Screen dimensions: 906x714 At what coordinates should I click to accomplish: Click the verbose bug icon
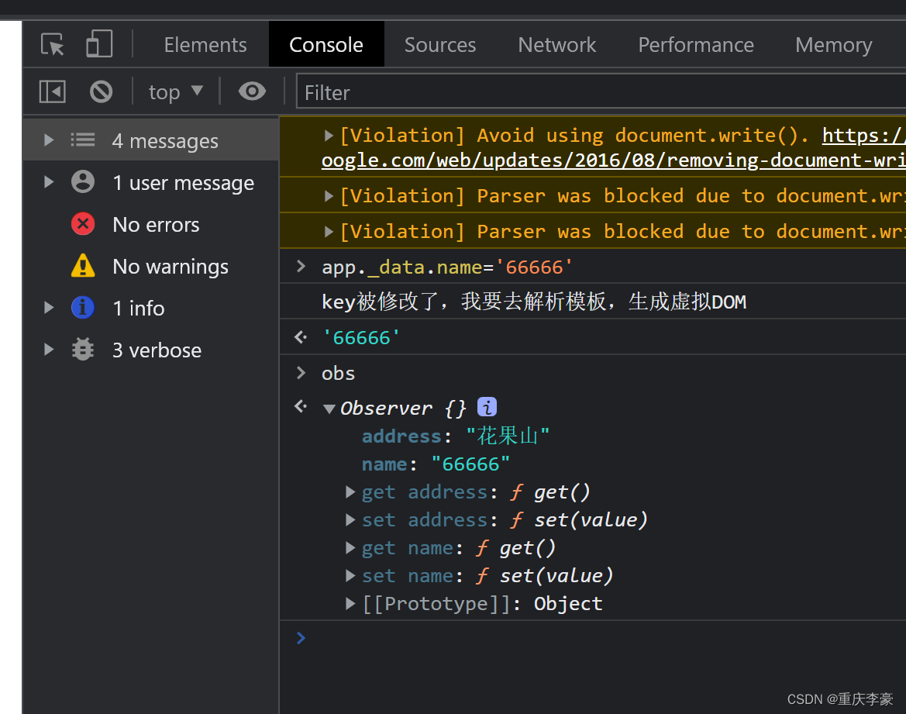tap(83, 349)
